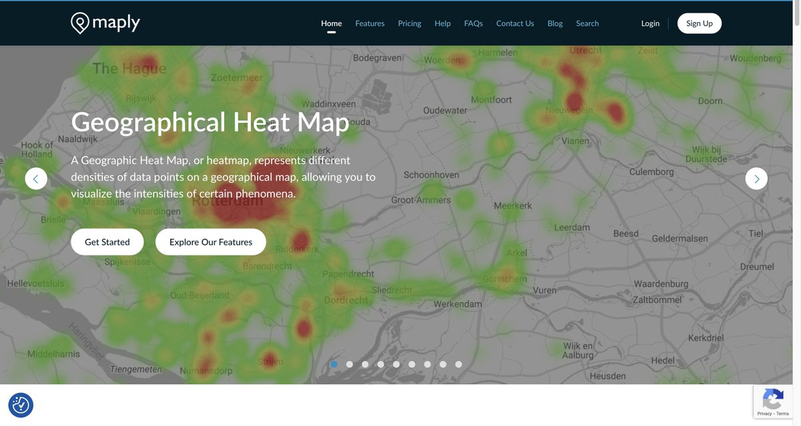This screenshot has height=426, width=801.
Task: Click the Login link
Action: [x=650, y=23]
